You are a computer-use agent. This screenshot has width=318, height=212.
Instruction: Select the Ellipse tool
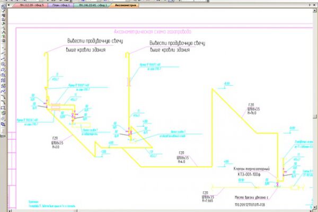coord(3,75)
